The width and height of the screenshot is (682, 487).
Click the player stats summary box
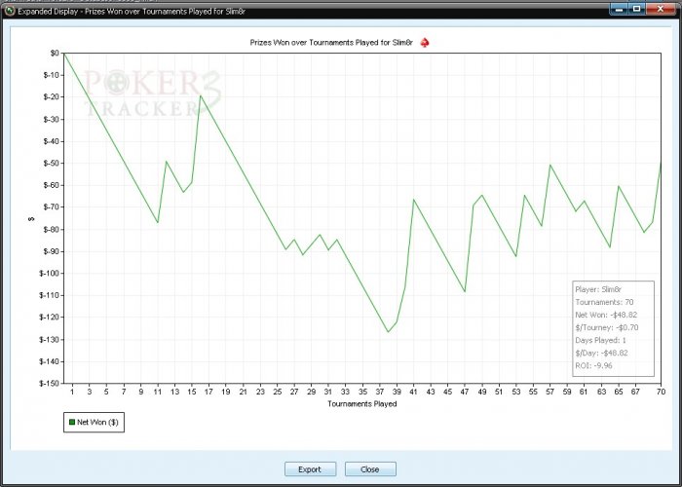point(613,328)
